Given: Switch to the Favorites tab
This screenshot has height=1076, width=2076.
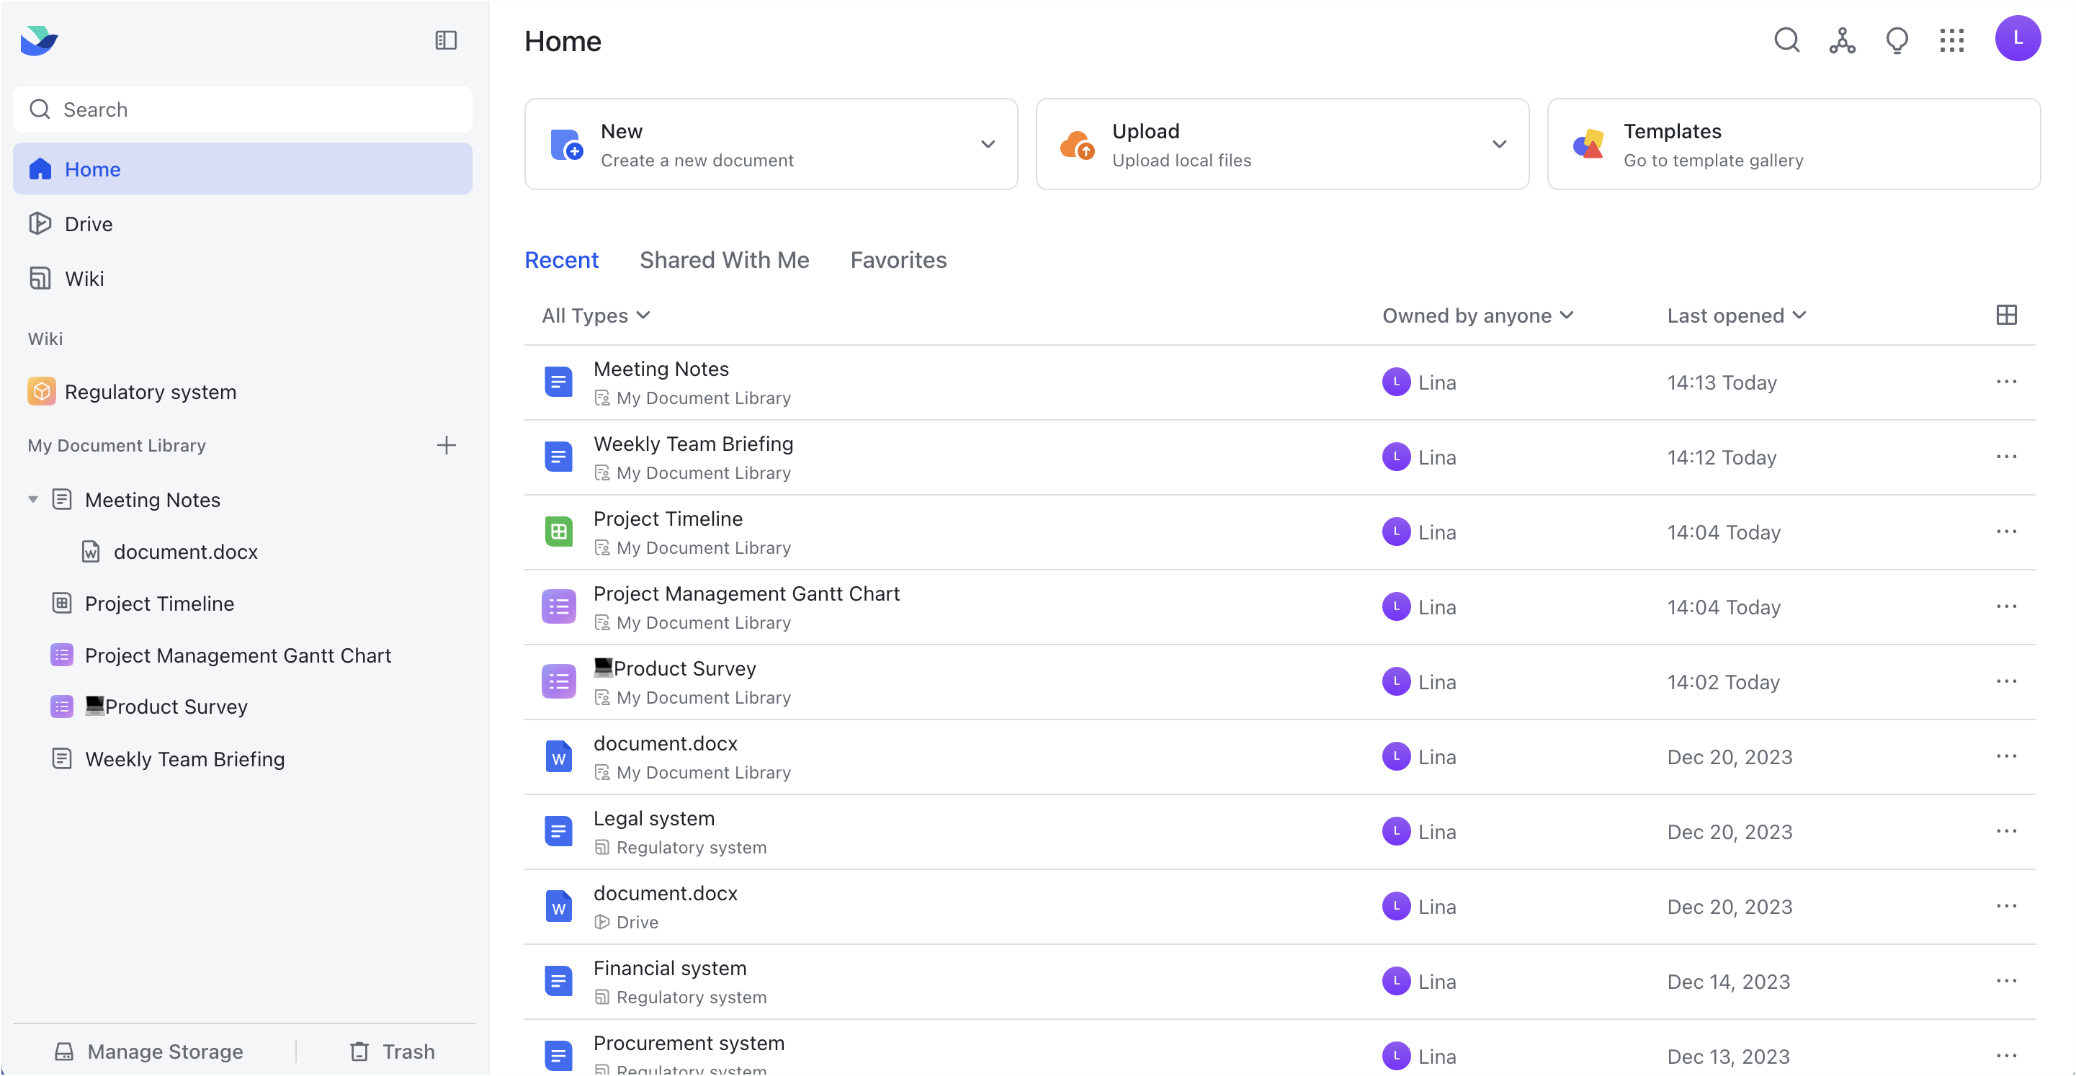Looking at the screenshot, I should coord(898,259).
